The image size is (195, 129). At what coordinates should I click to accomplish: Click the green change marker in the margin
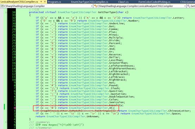coord(5,106)
